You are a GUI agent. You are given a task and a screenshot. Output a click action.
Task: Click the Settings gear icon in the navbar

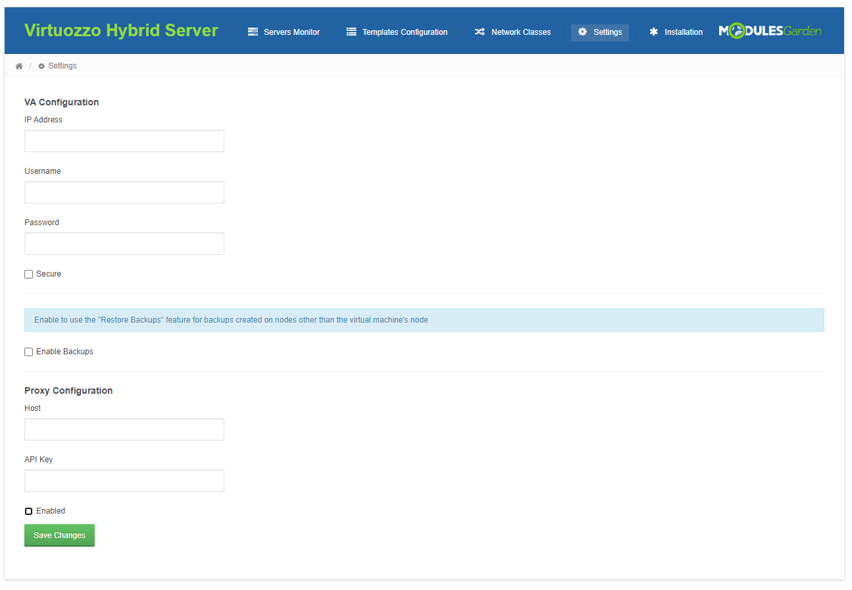coord(582,32)
